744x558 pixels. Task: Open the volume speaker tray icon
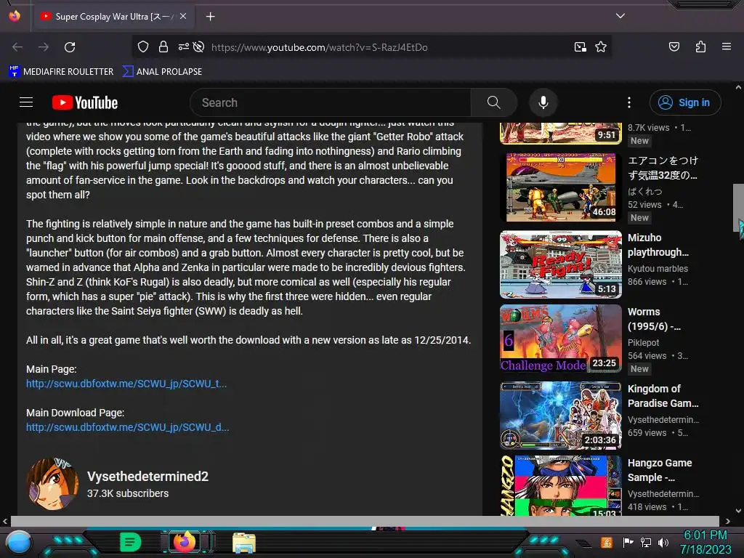663,542
